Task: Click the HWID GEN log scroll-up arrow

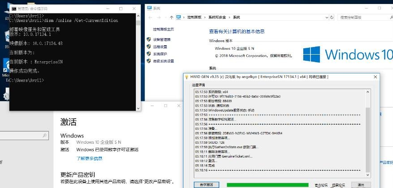Action: 368,92
